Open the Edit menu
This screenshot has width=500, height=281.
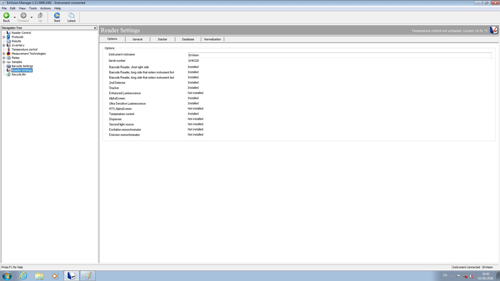13,8
